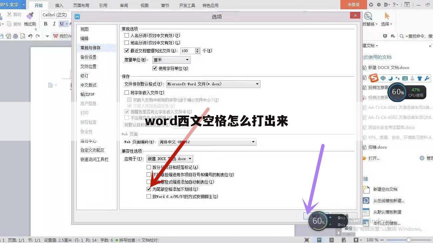
Task: Expand the 选择 dropdown arrow
Action: click(391, 24)
